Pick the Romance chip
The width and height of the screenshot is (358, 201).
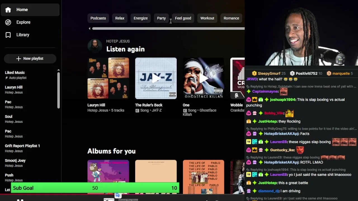[231, 18]
